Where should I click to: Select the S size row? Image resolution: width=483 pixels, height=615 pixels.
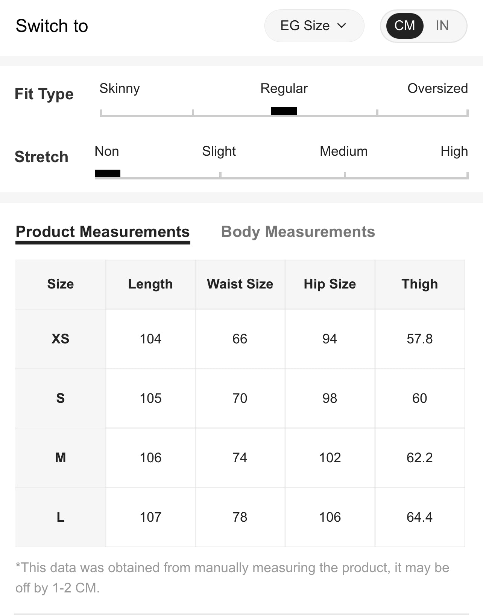coord(60,398)
